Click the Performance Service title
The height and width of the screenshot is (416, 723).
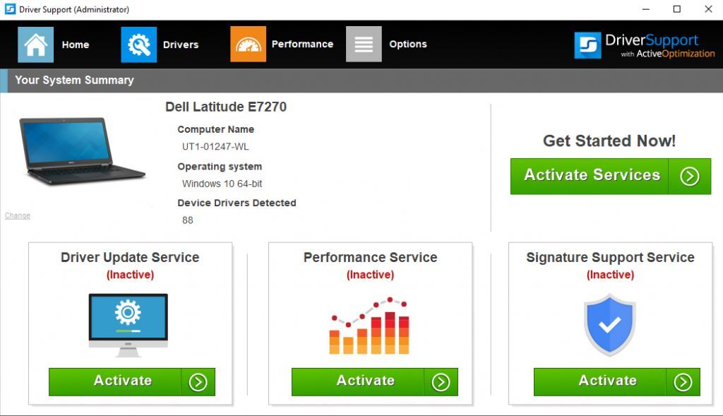[x=370, y=257]
